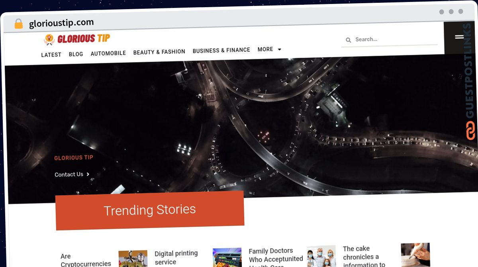Click the family doctors article thumbnail
Screen dimensions: 478x267
pos(321,256)
